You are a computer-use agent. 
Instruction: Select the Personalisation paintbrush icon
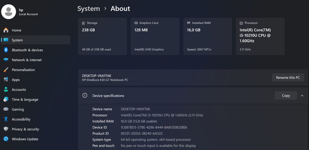(x=6, y=70)
